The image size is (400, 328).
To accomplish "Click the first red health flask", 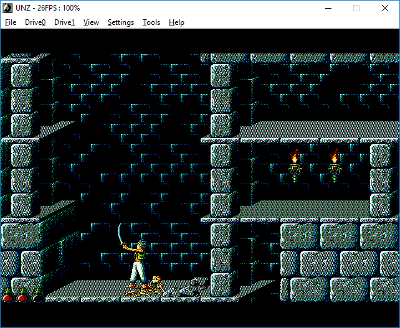I will pos(7,296).
